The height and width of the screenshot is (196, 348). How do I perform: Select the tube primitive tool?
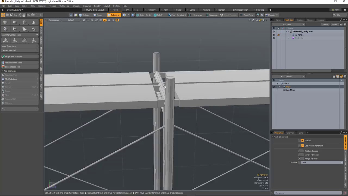15,29
